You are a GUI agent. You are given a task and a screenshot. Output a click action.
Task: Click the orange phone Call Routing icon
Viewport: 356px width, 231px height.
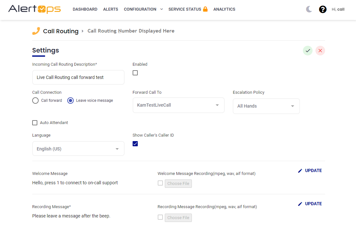coord(36,31)
